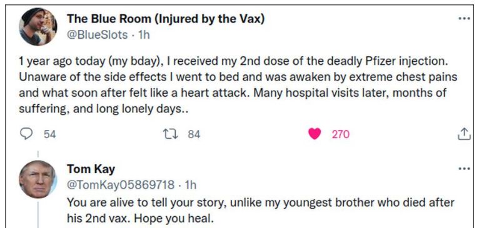Screen dimensions: 479x228
Task: Visit the @BlueSlots handle
Action: coord(97,35)
